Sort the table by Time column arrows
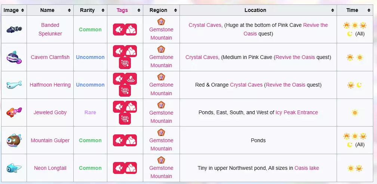This screenshot has height=184, width=377. click(x=370, y=10)
